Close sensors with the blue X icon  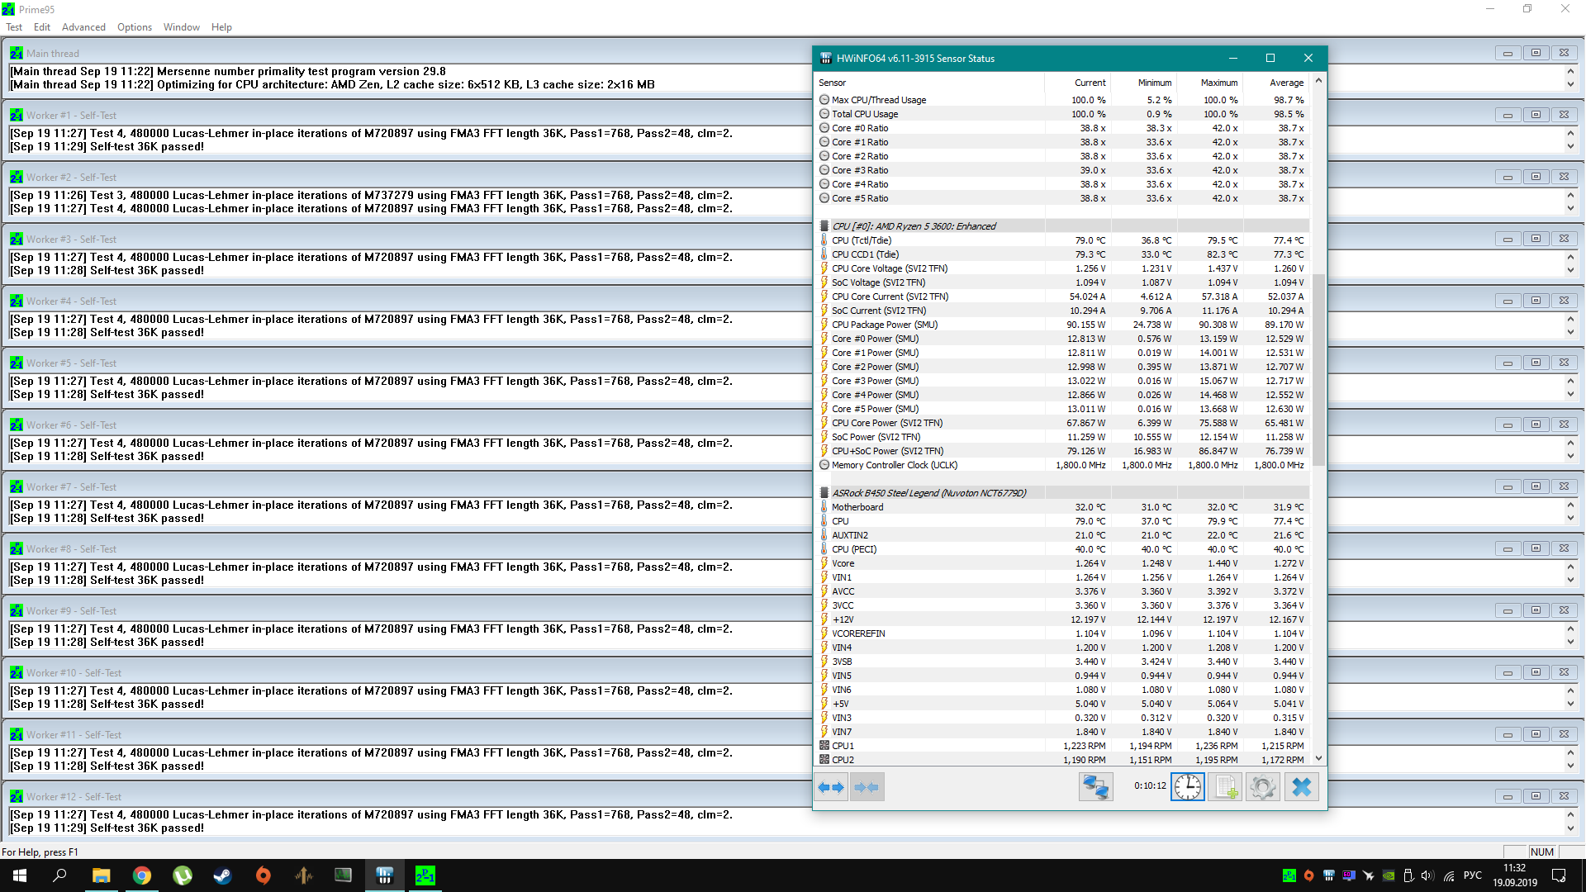point(1301,787)
